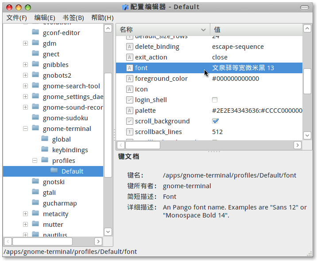Viewport: 317px width, 261px height.
Task: Collapse the profiles tree node
Action: [x=35, y=161]
